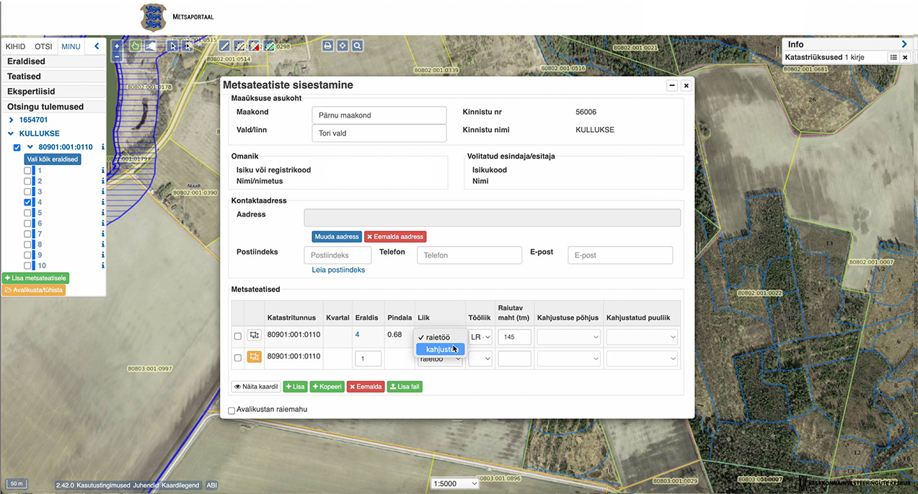Click the Muuda aadress button

[335, 237]
